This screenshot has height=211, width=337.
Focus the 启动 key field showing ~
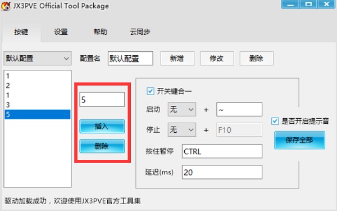coord(239,109)
